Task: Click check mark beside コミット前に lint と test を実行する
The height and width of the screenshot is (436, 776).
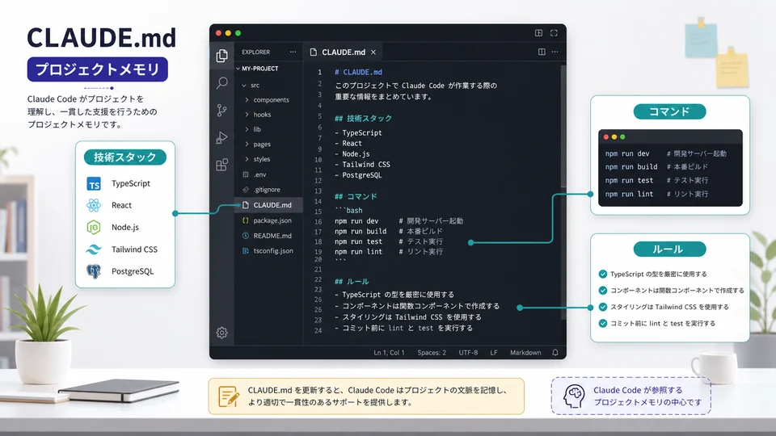Action: click(603, 323)
